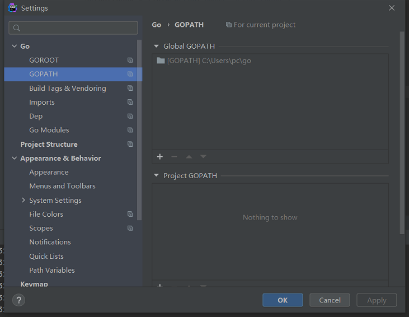Click the GOPATH breadcrumb title
This screenshot has width=409, height=317.
pos(189,25)
